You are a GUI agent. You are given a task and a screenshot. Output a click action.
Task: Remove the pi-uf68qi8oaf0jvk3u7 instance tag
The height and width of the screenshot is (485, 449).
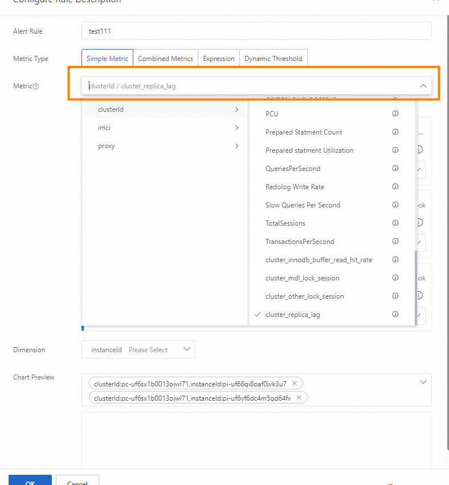click(x=294, y=384)
